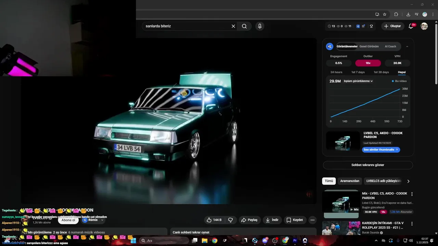Open options for KARDEŞİN İNTİKAMI video
This screenshot has height=246, width=438.
click(x=412, y=224)
